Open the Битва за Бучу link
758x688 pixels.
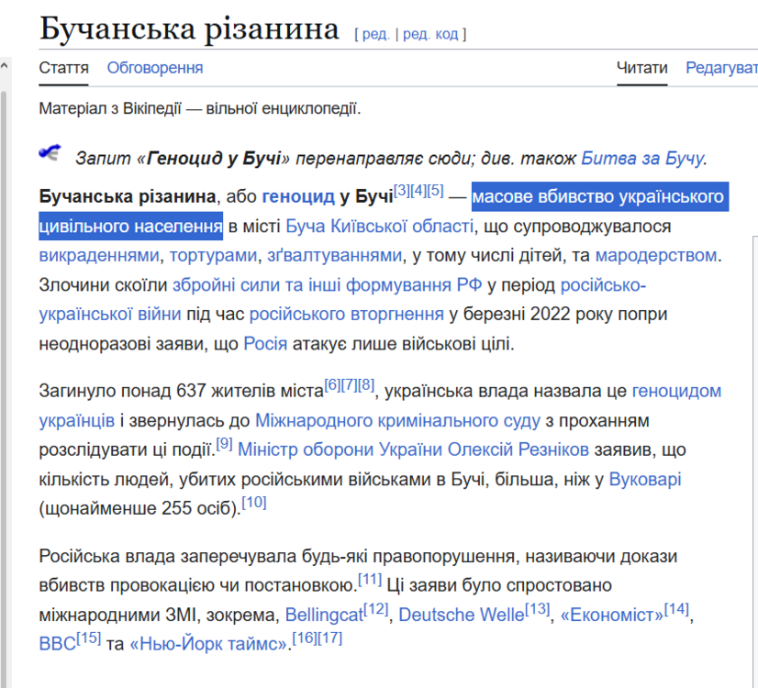click(642, 158)
